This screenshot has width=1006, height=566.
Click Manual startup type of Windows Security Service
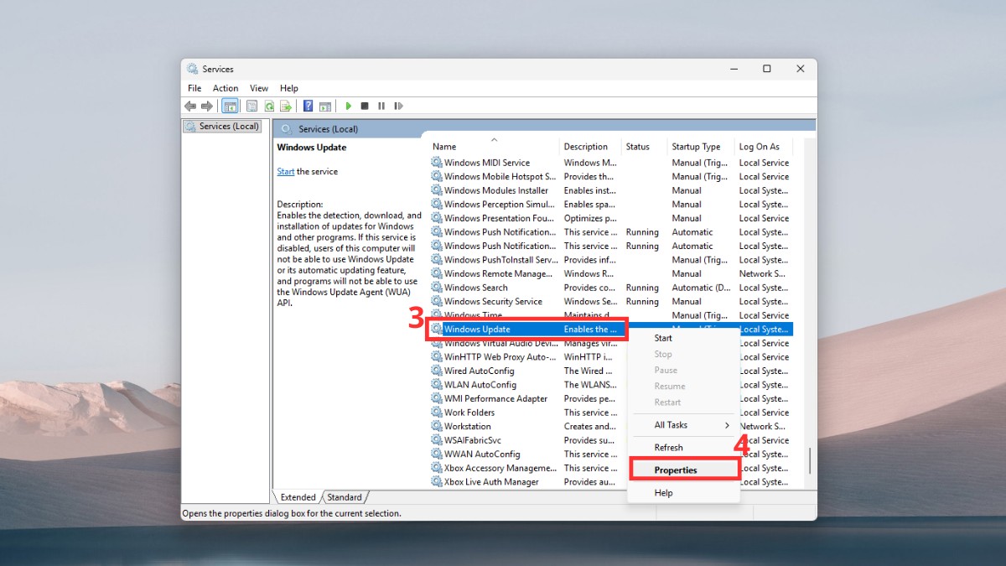coord(687,302)
